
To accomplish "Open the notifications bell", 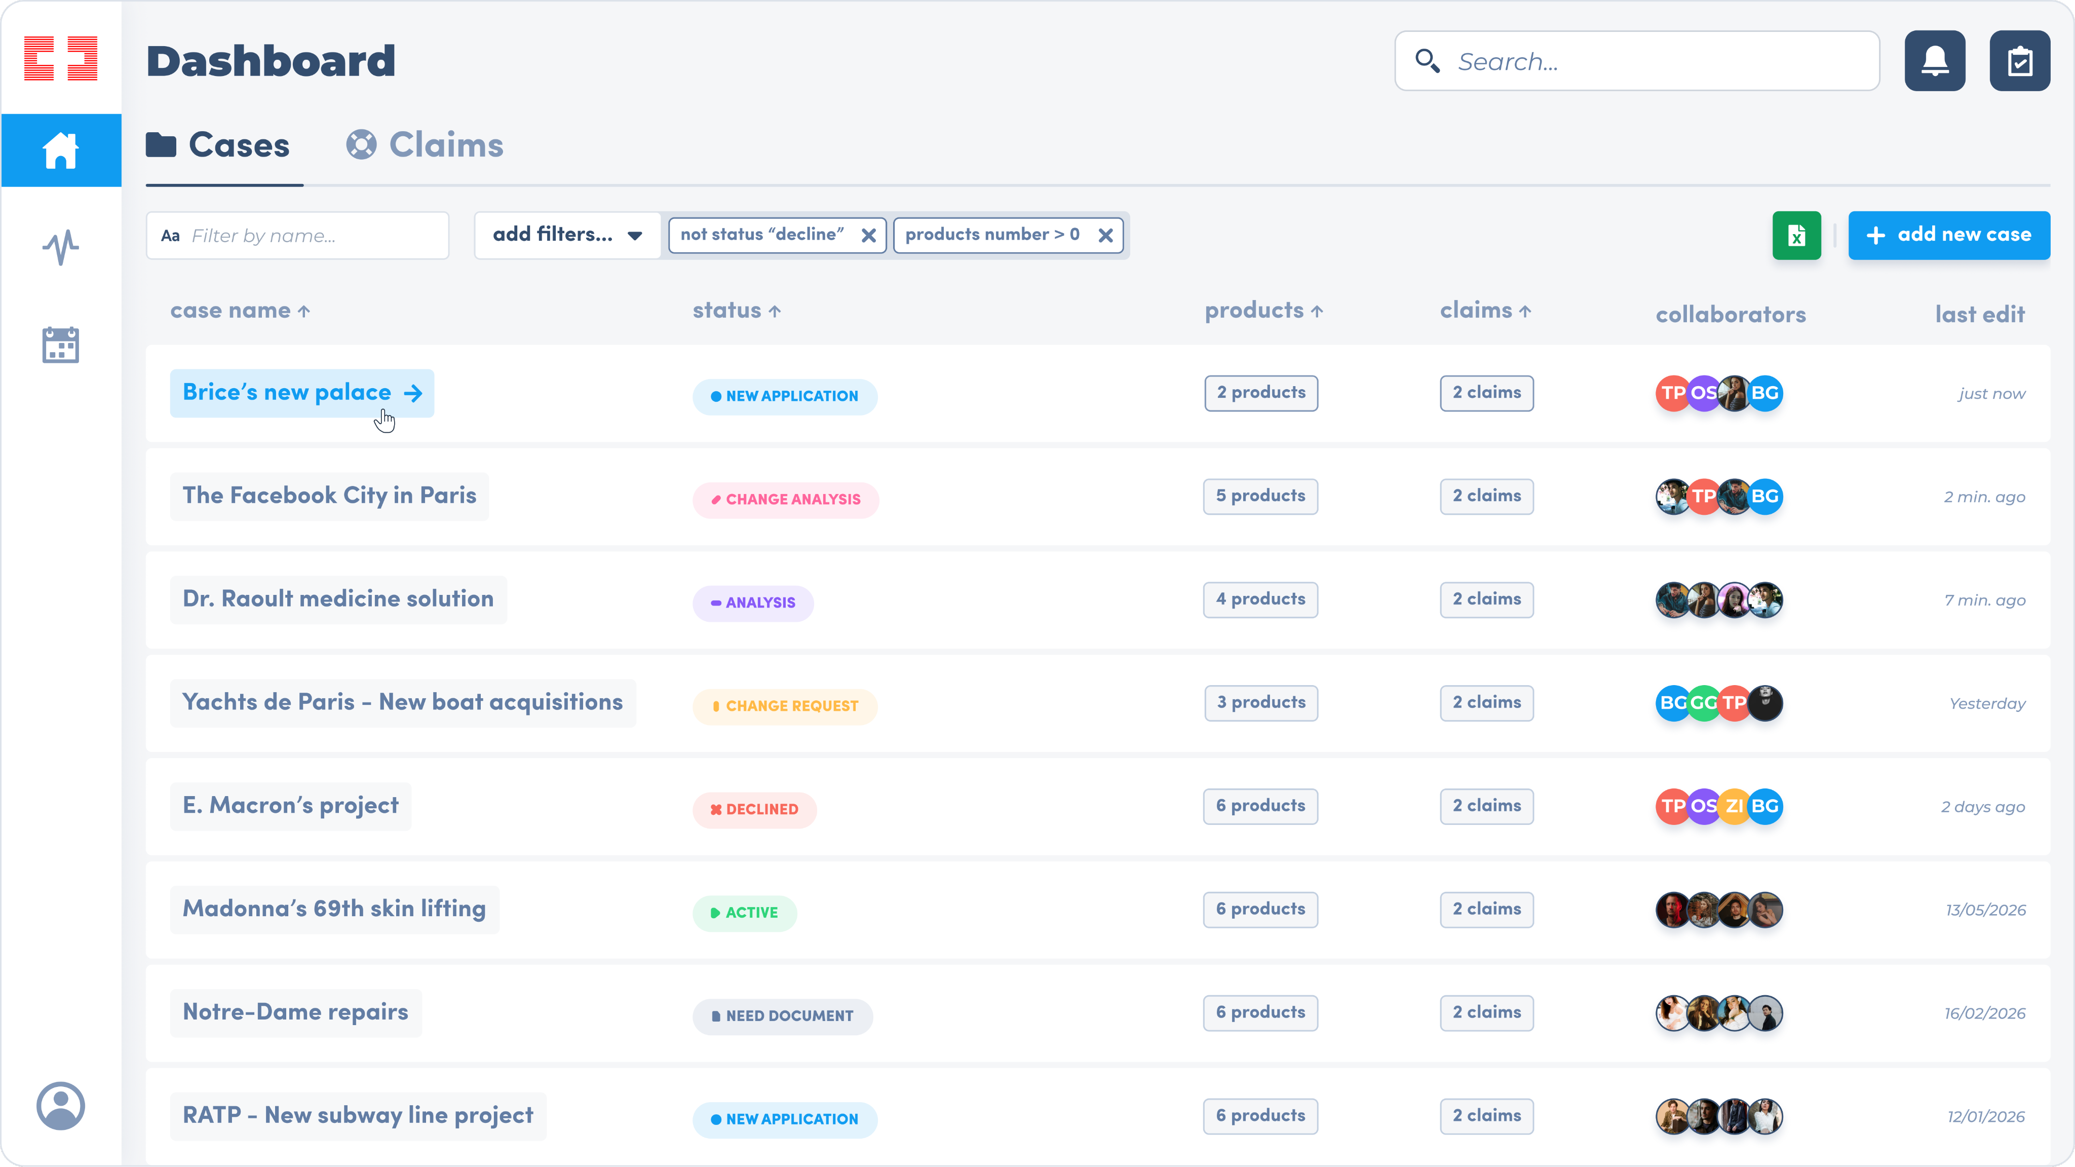I will pyautogui.click(x=1935, y=60).
